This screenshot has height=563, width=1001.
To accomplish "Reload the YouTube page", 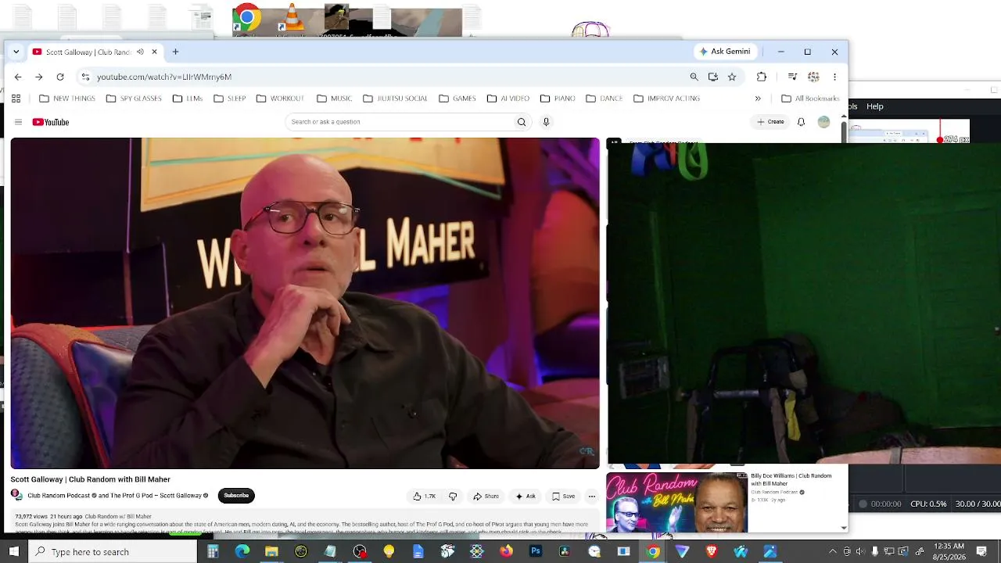I will (x=60, y=77).
